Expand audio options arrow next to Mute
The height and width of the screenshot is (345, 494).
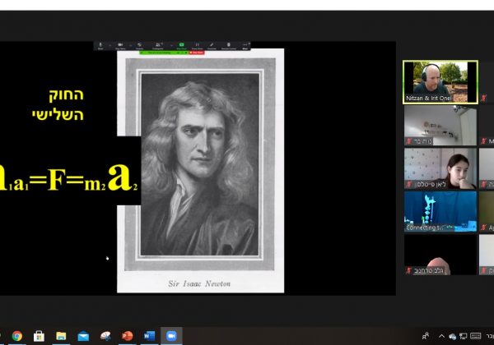[x=110, y=45]
